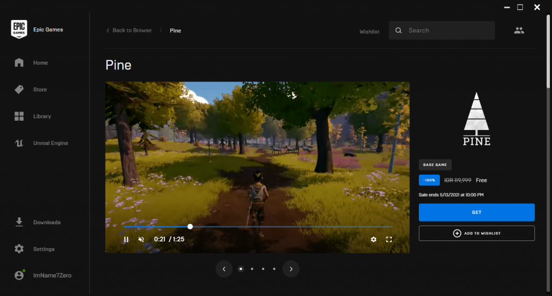This screenshot has width=552, height=296.
Task: Open the Downloads arrow icon
Action: click(19, 222)
